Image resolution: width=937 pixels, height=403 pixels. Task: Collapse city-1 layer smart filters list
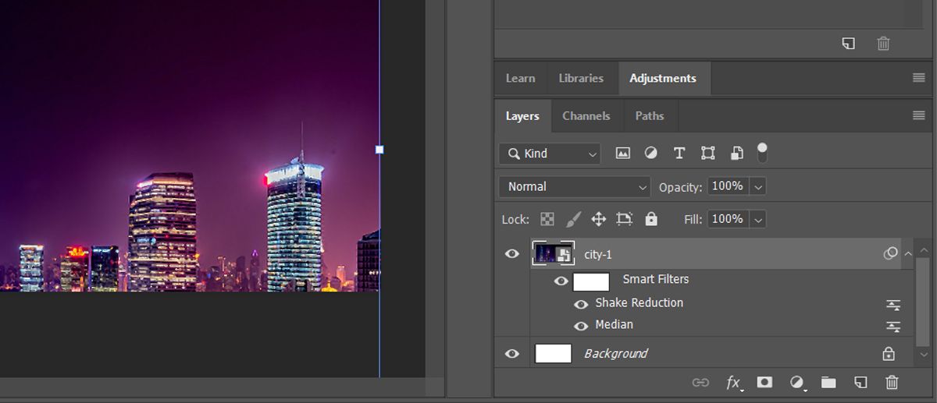point(907,254)
